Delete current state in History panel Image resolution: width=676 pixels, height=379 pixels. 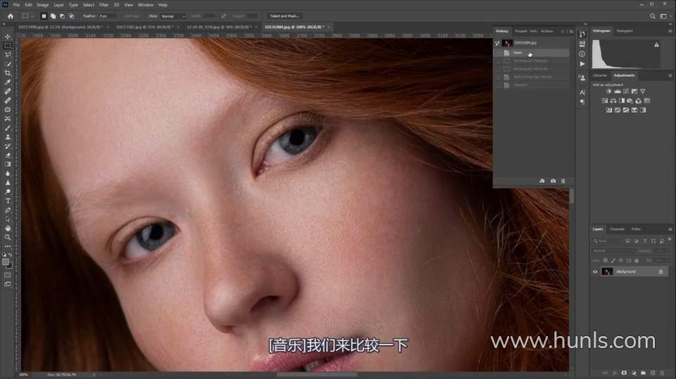pyautogui.click(x=563, y=181)
